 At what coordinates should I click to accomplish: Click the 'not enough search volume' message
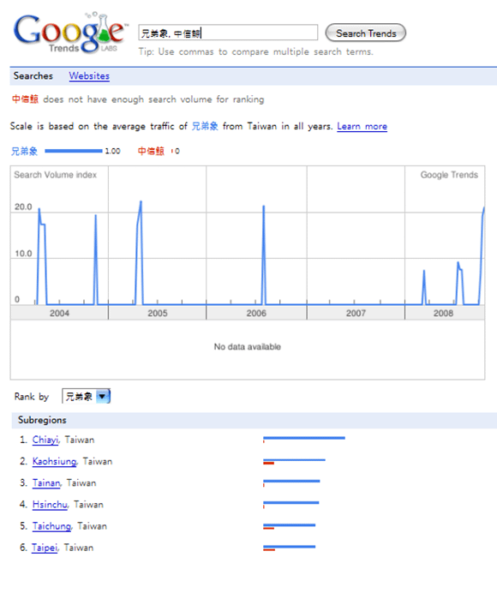(138, 99)
